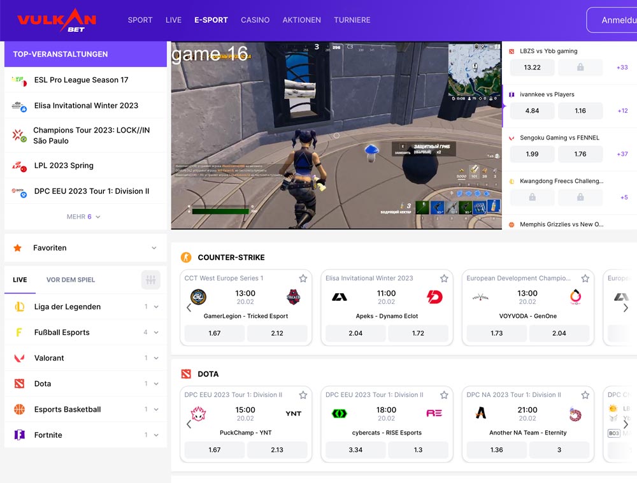This screenshot has width=637, height=483.
Task: Open the AKTIONEN menu
Action: (302, 20)
